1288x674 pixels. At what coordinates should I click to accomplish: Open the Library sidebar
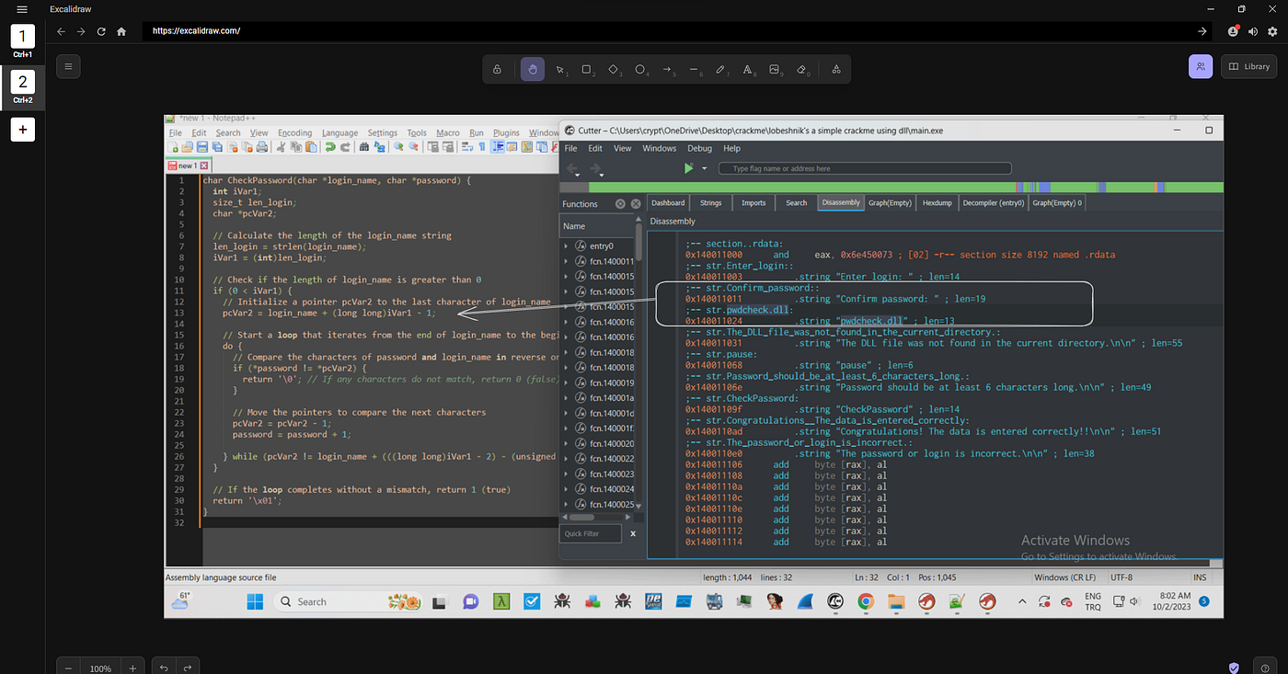click(x=1248, y=66)
